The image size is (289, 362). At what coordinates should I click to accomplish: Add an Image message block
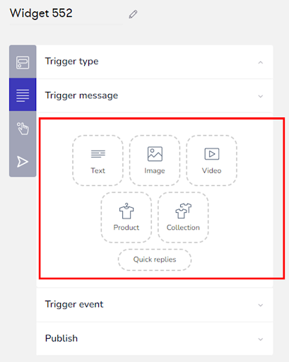pyautogui.click(x=155, y=160)
